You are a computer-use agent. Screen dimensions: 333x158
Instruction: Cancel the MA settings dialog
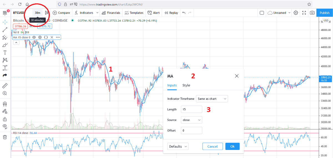[x=213, y=146]
